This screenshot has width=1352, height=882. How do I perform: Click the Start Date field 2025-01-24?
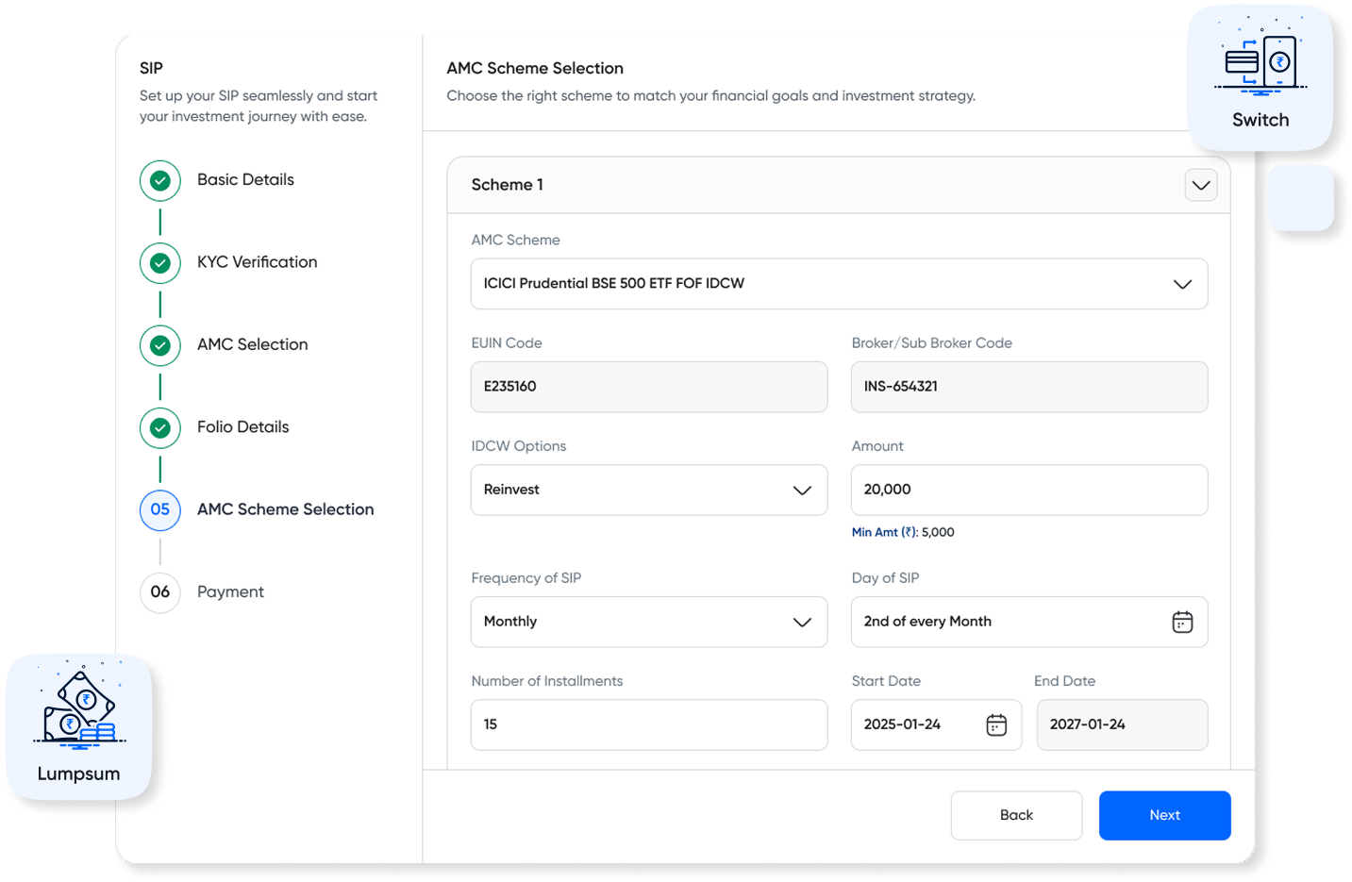pos(936,724)
